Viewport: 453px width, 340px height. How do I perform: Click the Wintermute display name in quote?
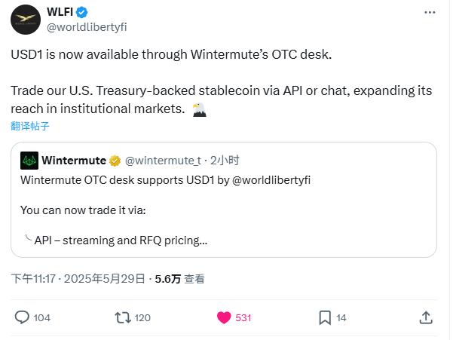[74, 161]
